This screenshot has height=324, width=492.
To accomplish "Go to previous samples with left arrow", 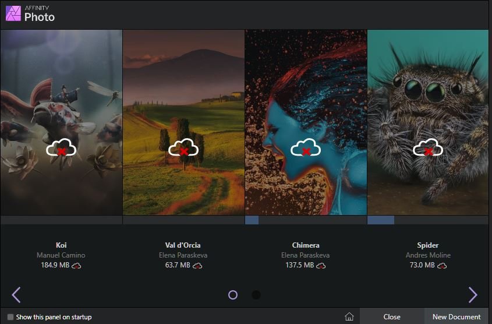I will click(x=16, y=294).
